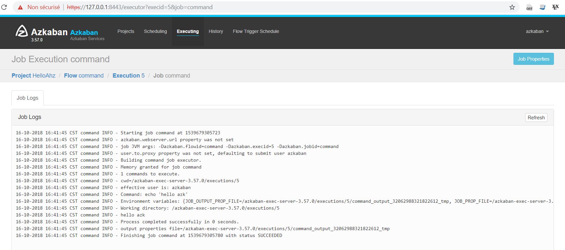Image resolution: width=565 pixels, height=250 pixels.
Task: Refresh the job logs
Action: click(536, 118)
